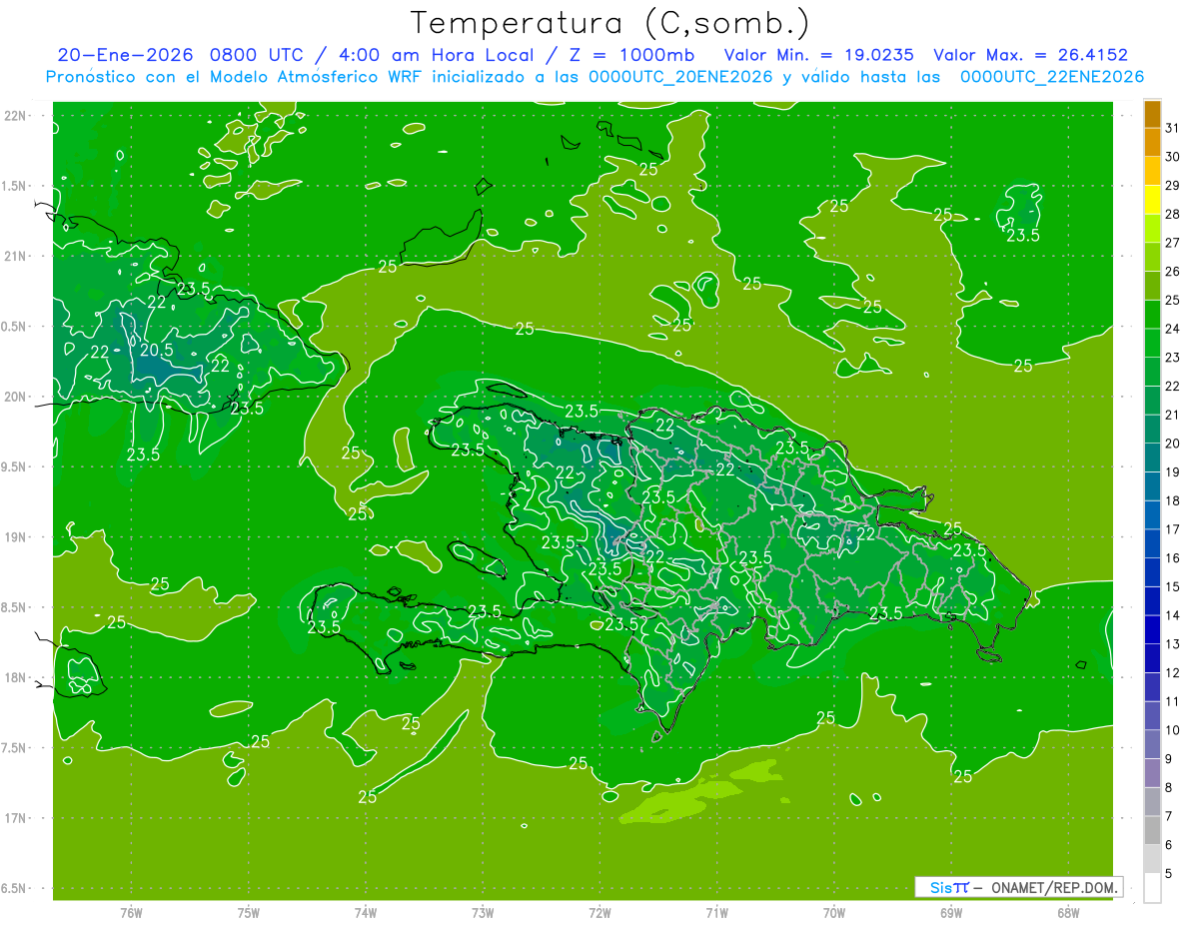Click legend value "8"
Viewport: 1199px width, 926px height.
(1169, 787)
